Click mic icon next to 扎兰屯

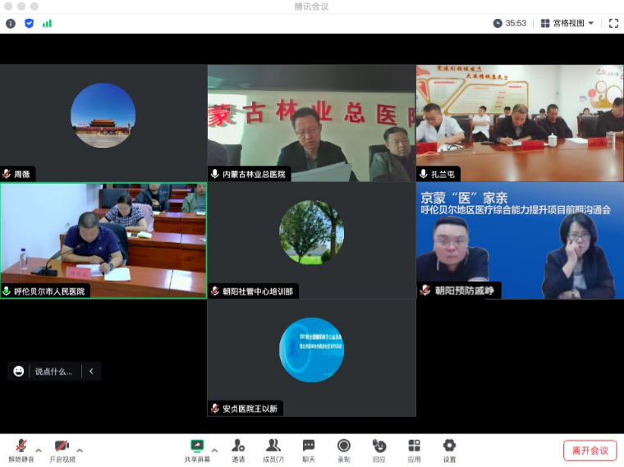(424, 174)
